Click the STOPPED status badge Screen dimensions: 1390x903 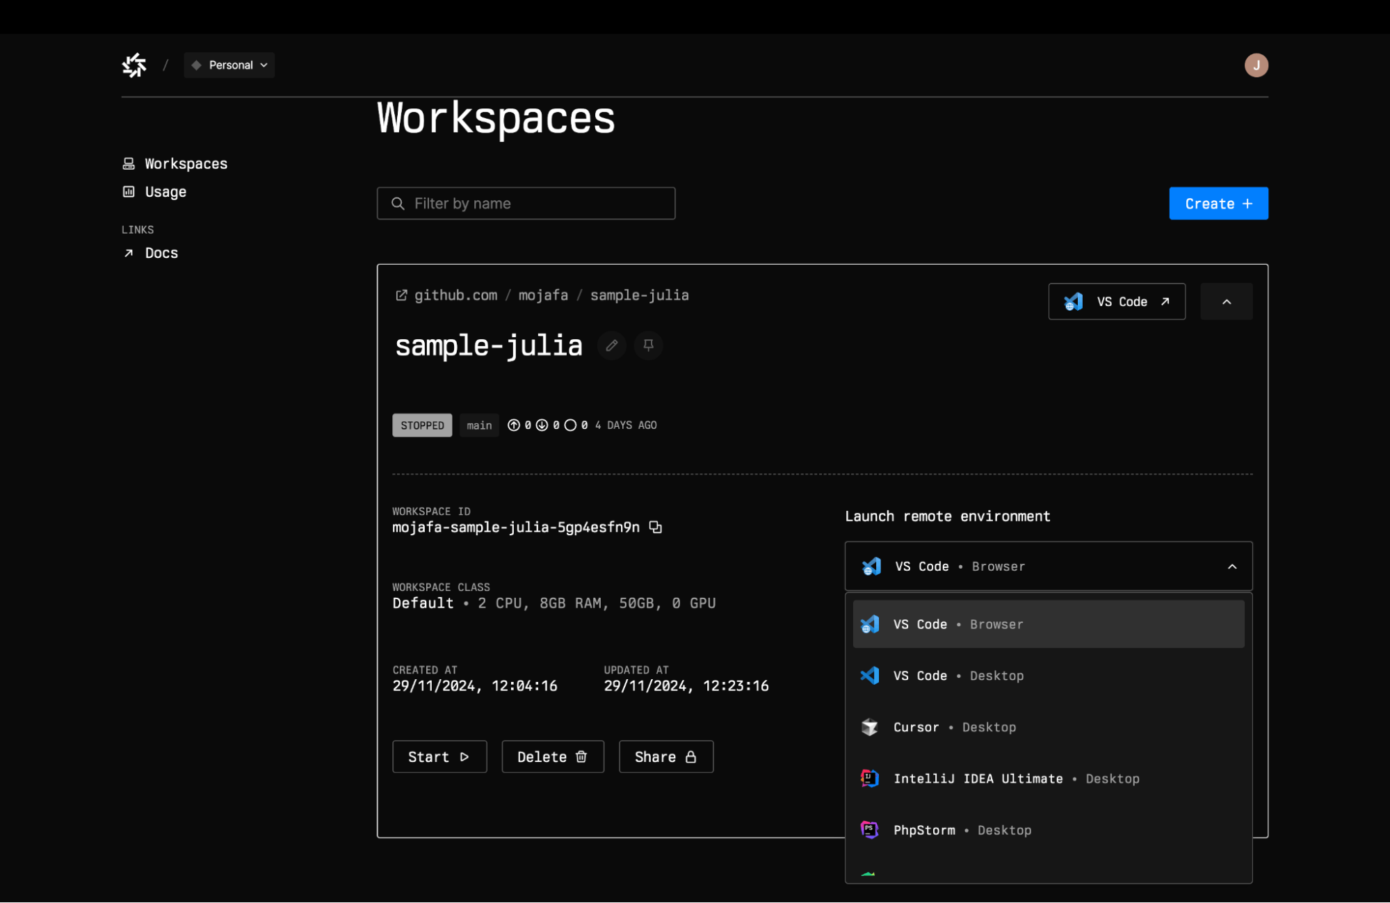[422, 425]
